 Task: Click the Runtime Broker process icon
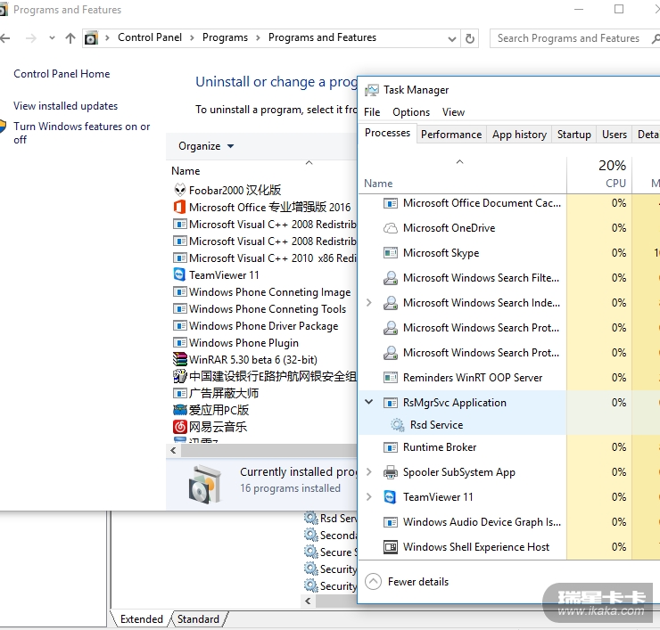[x=390, y=447]
